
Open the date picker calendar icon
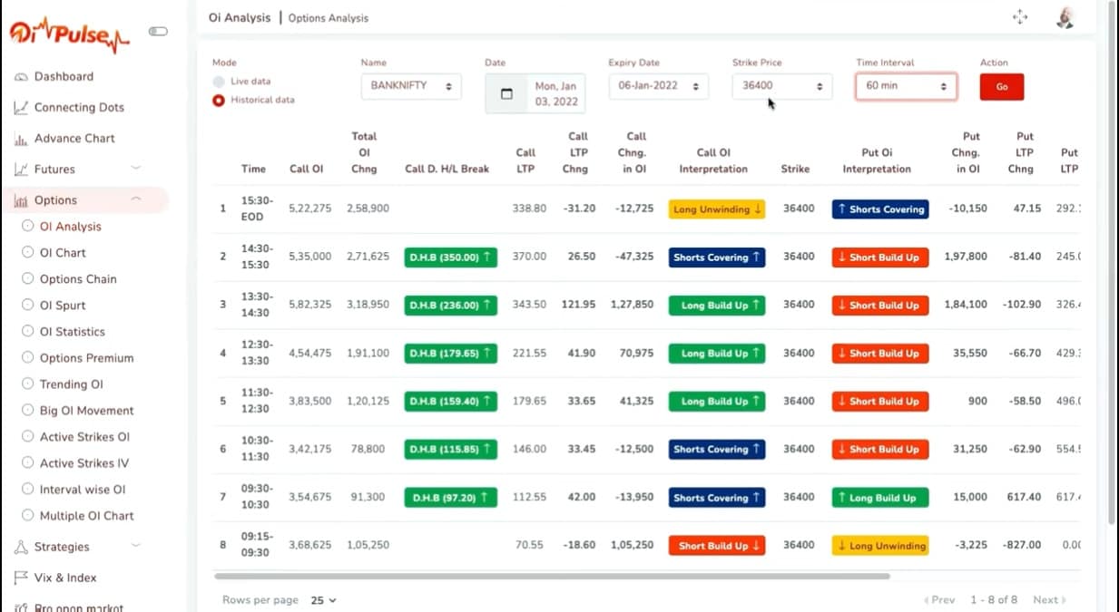coord(506,93)
